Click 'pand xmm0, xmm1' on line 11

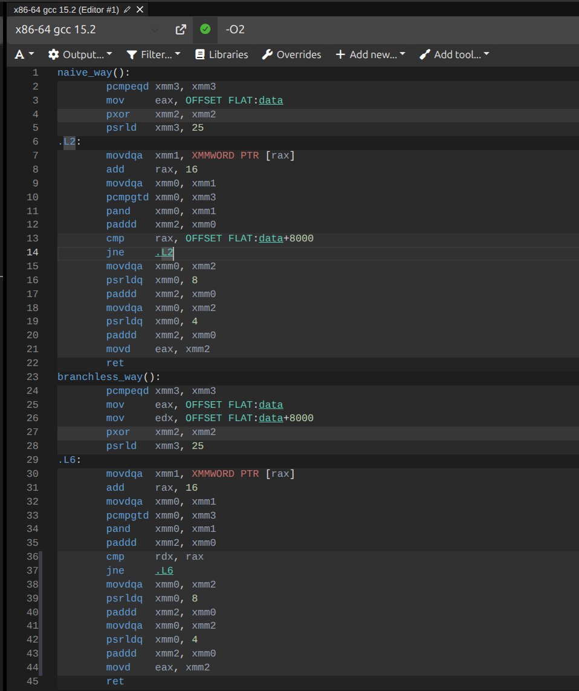tap(161, 212)
